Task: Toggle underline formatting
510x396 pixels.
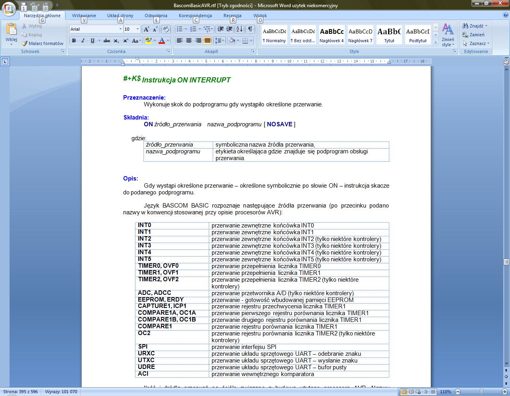Action: pos(92,41)
